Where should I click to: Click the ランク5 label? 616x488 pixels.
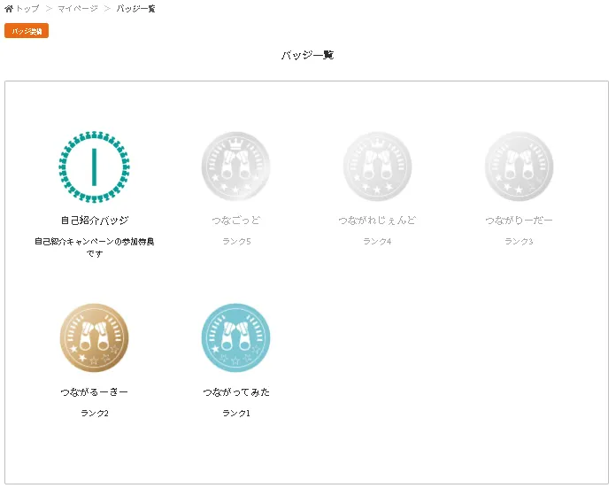pyautogui.click(x=236, y=242)
